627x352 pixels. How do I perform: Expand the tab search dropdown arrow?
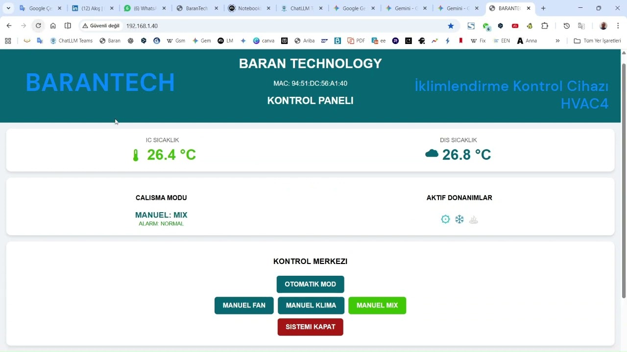tap(8, 8)
